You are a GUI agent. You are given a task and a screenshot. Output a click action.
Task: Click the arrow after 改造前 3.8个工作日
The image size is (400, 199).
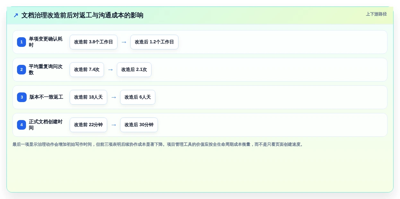124,42
